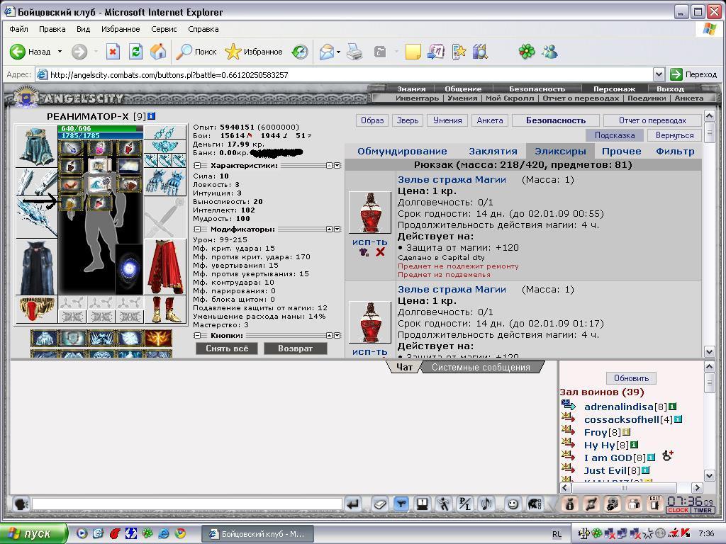Image resolution: width=726 pixels, height=544 pixels.
Task: Click the green health bar 640/696
Action: click(100, 128)
